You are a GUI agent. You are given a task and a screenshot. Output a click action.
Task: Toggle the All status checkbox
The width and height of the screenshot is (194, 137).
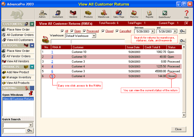(62, 31)
